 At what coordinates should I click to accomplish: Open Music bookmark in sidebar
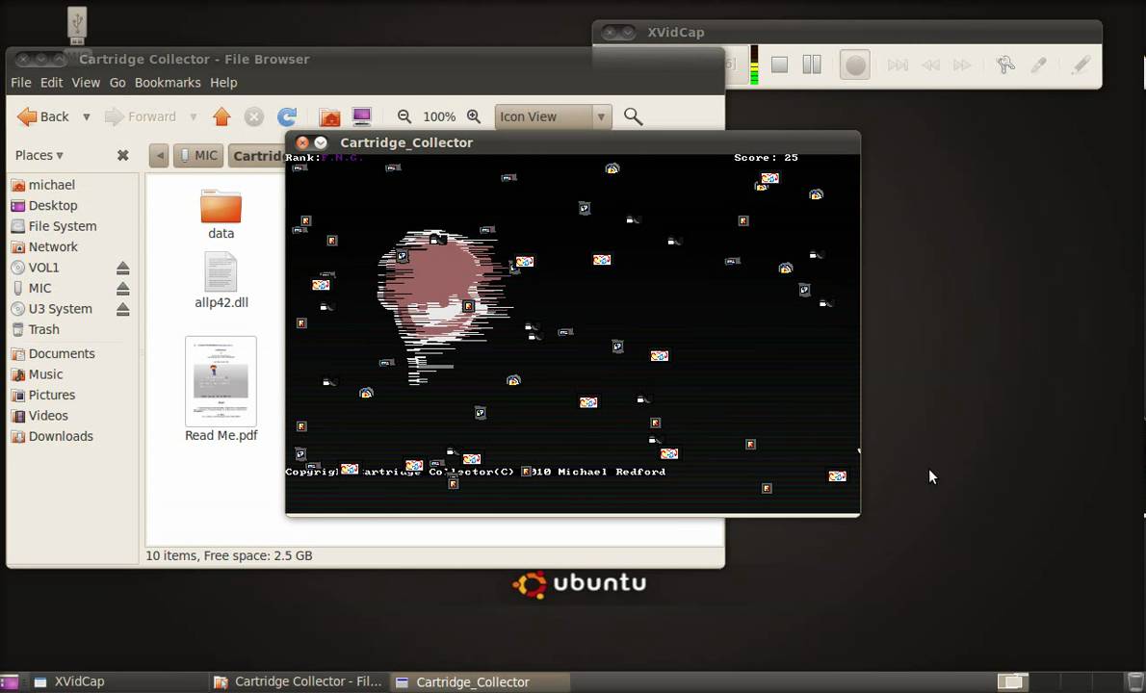pos(38,374)
